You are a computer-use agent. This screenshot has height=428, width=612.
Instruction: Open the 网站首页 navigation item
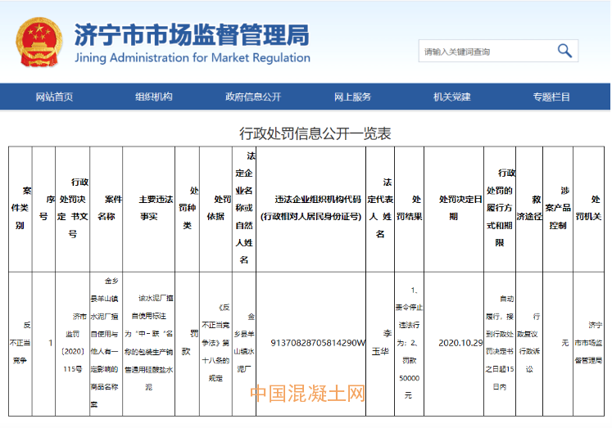click(x=54, y=97)
